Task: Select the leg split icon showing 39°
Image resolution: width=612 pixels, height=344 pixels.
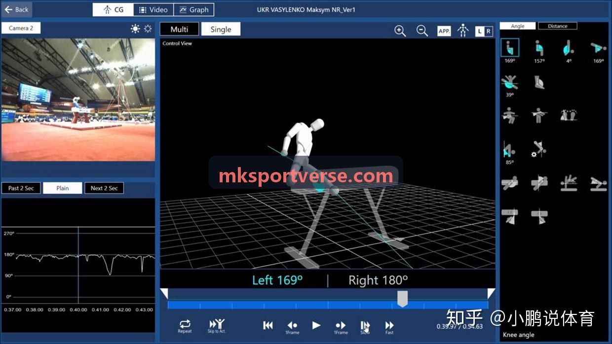Action: pyautogui.click(x=510, y=83)
